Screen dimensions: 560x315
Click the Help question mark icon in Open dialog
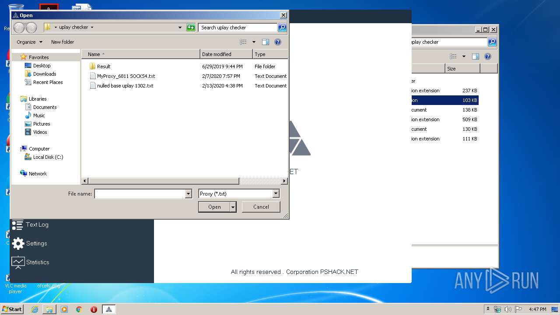click(x=277, y=42)
